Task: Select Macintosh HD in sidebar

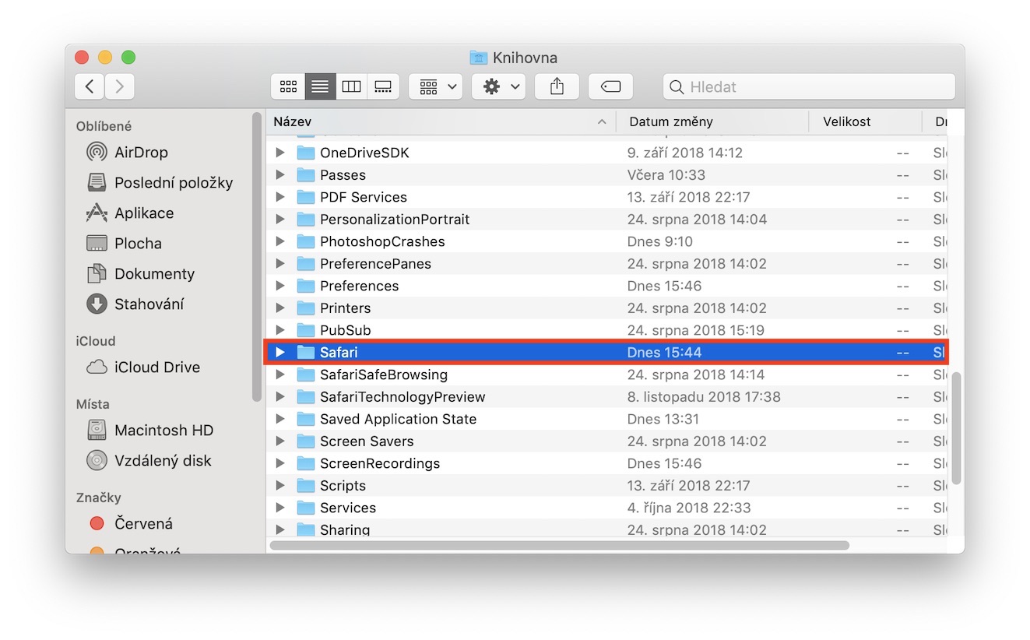Action: (x=163, y=431)
